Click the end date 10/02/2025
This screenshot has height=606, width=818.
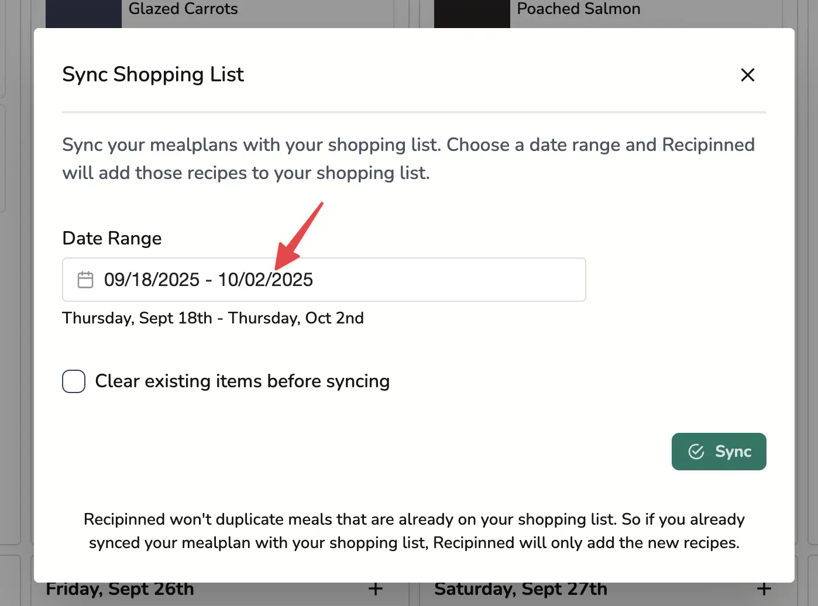(265, 280)
